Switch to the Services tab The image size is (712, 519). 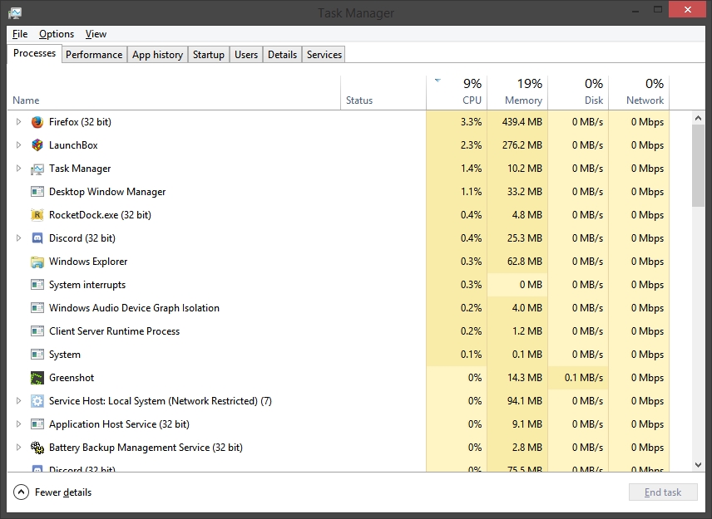[x=324, y=55]
